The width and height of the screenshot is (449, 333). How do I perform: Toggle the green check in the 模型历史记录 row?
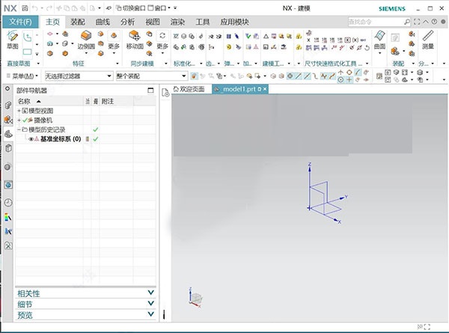[95, 129]
